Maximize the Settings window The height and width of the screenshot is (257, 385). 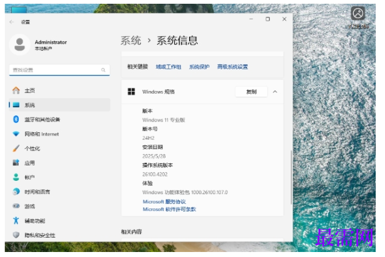click(268, 19)
